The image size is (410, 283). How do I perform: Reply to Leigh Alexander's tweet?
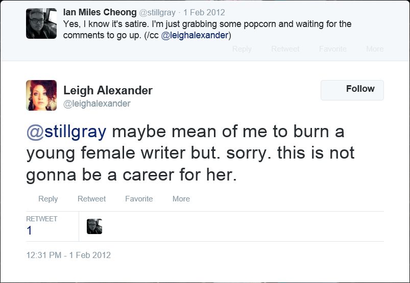pyautogui.click(x=48, y=199)
